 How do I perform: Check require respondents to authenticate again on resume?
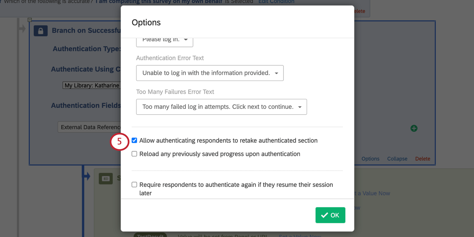point(134,184)
